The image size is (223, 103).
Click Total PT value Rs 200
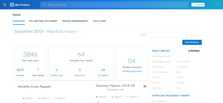click(x=180, y=77)
